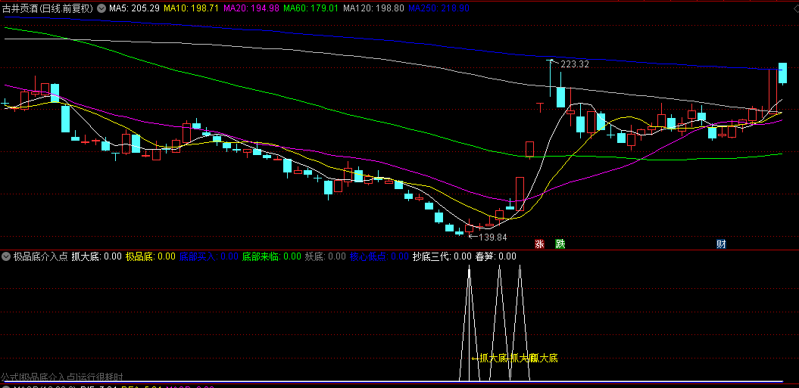The height and width of the screenshot is (388, 799).
Task: Click the green 跌 event marker
Action: (x=560, y=244)
